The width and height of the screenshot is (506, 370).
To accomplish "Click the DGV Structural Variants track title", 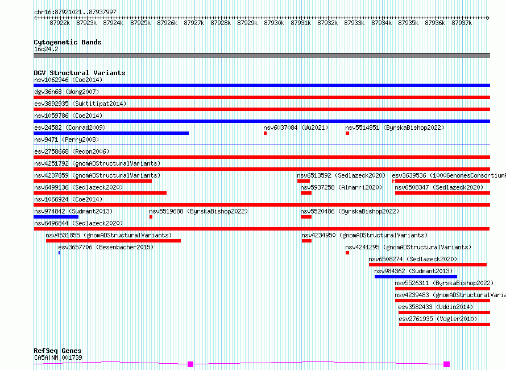I will (80, 73).
